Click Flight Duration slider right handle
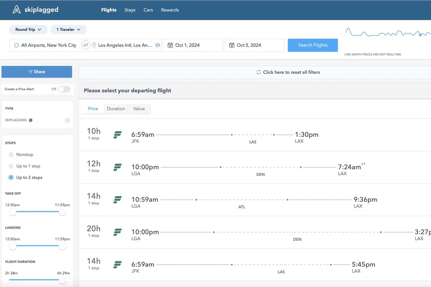Image resolution: width=431 pixels, height=287 pixels. [62, 280]
